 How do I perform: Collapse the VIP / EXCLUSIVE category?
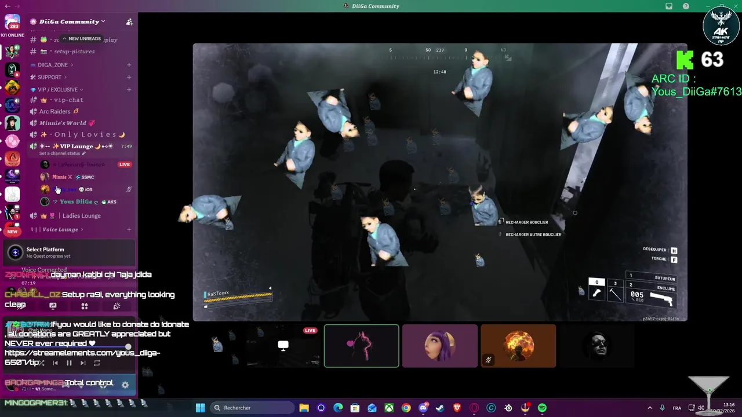click(x=57, y=90)
